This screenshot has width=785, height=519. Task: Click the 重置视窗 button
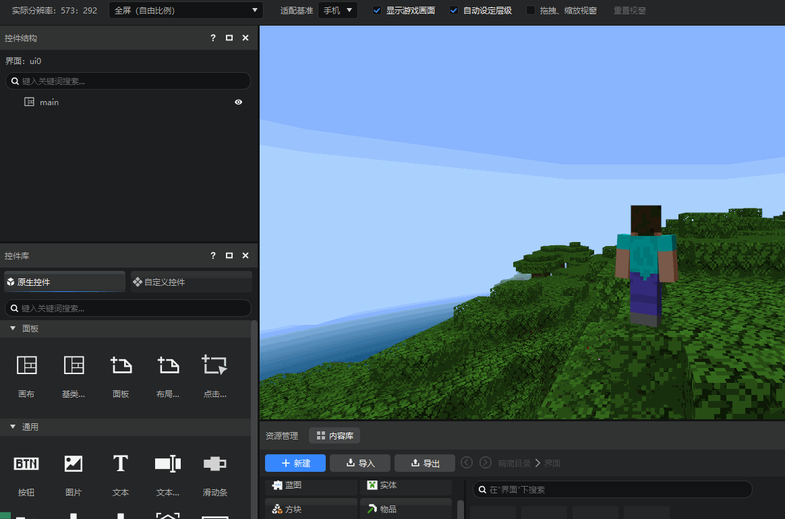pyautogui.click(x=630, y=11)
